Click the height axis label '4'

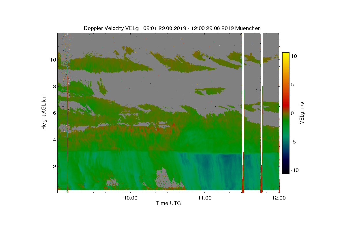(54, 140)
